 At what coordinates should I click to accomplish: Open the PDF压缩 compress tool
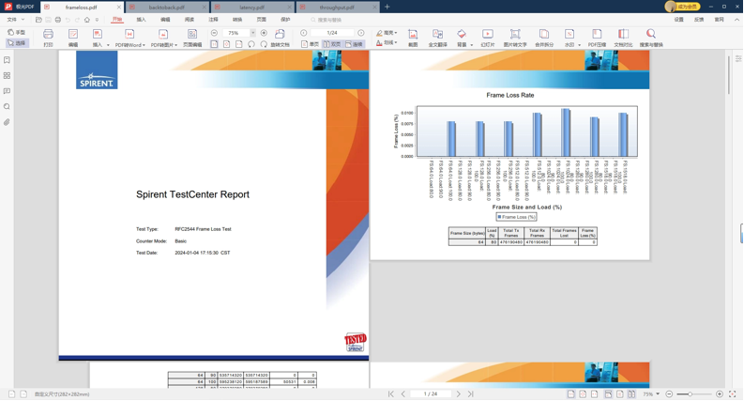597,38
